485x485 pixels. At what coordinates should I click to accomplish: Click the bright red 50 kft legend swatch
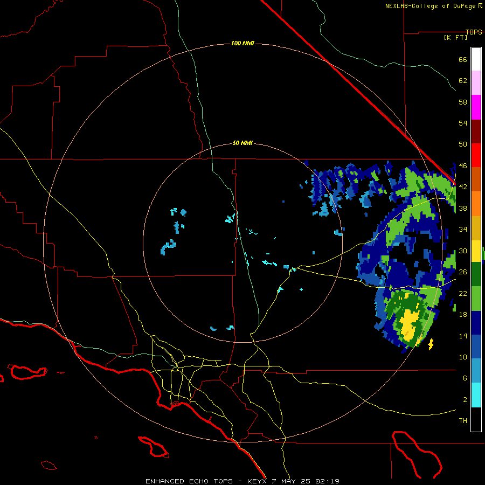click(x=476, y=155)
